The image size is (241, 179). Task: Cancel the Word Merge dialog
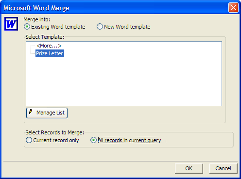click(223, 168)
